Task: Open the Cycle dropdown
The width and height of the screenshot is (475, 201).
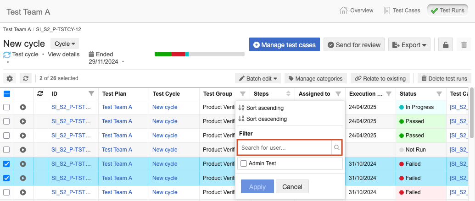Action: pos(65,43)
